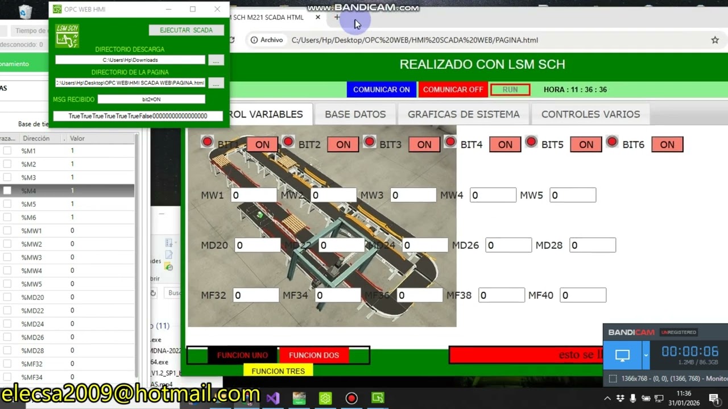
Task: Click the red BIT6 indicator lamp
Action: click(x=612, y=141)
